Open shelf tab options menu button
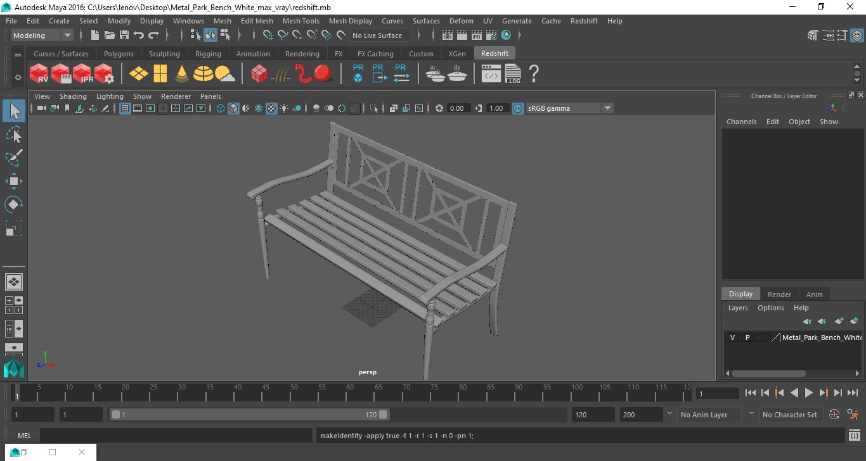The height and width of the screenshot is (461, 866). pyautogui.click(x=18, y=55)
